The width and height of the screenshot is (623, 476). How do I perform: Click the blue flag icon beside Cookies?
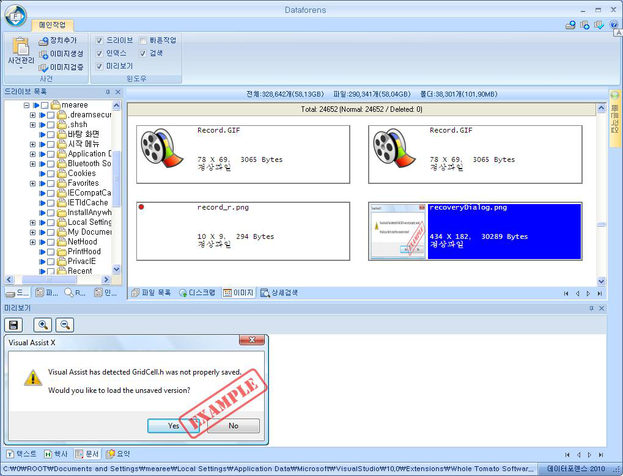42,174
